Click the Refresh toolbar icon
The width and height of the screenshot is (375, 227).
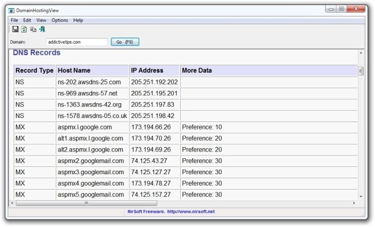tap(24, 30)
